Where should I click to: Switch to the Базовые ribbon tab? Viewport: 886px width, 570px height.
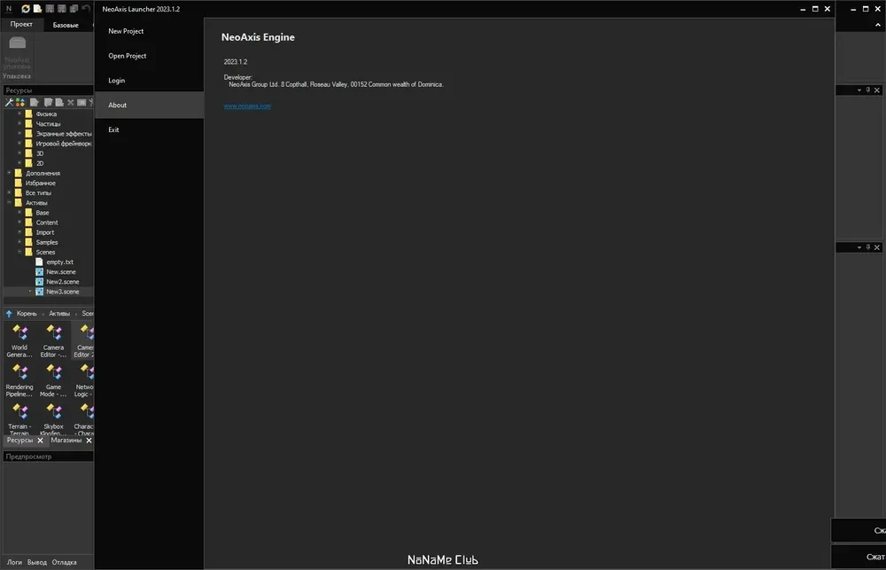[66, 25]
